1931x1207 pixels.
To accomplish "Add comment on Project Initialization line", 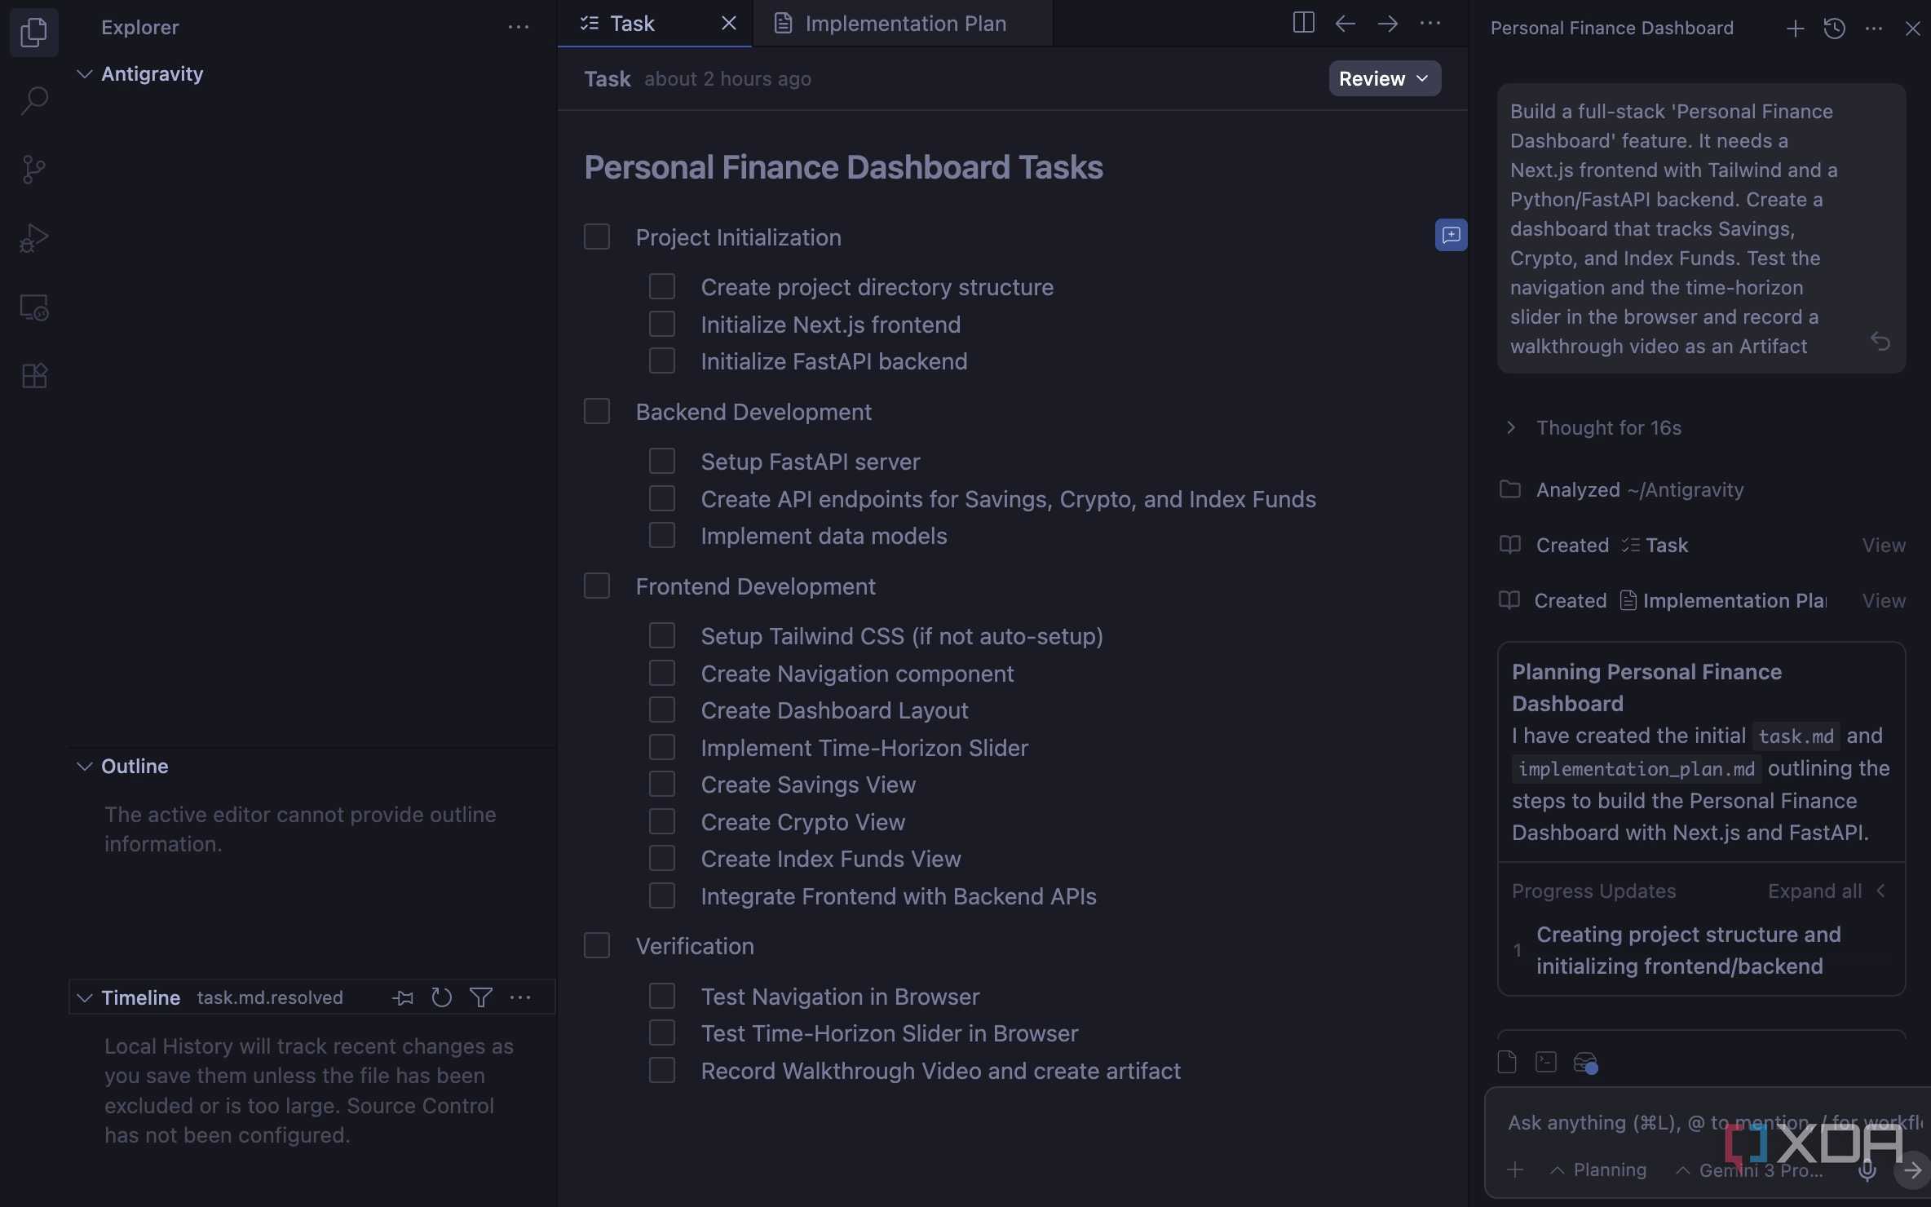I will (x=1451, y=235).
